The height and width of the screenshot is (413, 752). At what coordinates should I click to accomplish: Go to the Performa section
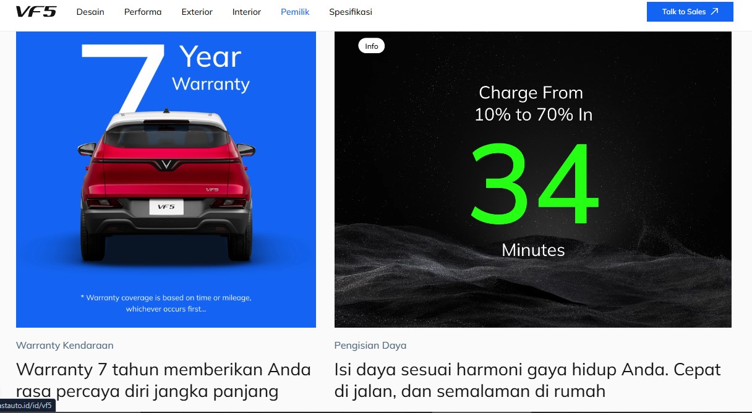tap(143, 12)
